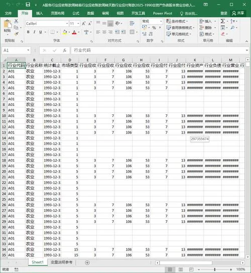Expand the number format dropdown
This screenshot has height=273, width=251.
coord(161,21)
